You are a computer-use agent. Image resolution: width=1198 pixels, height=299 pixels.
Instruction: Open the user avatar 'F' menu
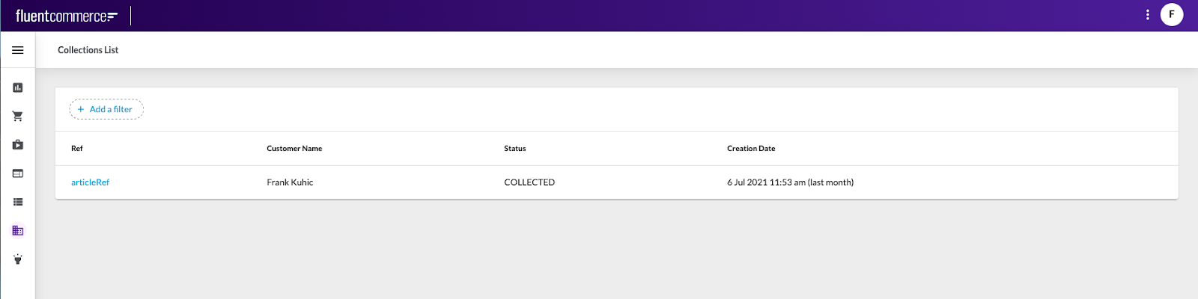click(1171, 15)
